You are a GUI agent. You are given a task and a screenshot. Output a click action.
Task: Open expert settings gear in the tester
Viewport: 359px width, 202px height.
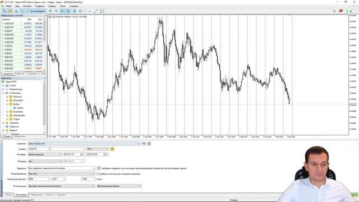pos(149,144)
